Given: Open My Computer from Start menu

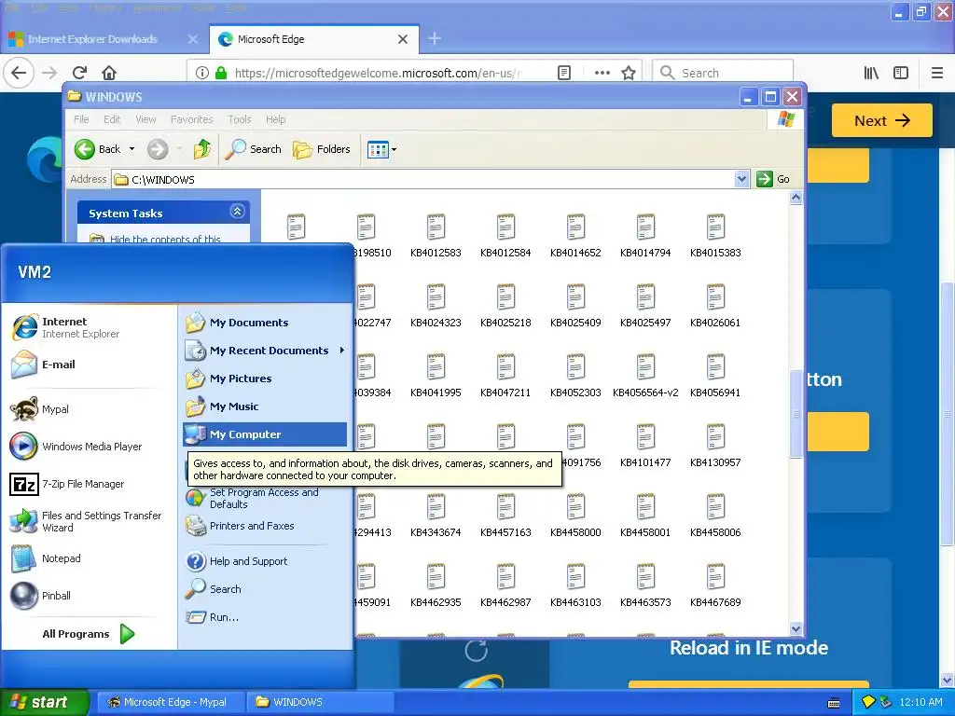Looking at the screenshot, I should [x=265, y=434].
